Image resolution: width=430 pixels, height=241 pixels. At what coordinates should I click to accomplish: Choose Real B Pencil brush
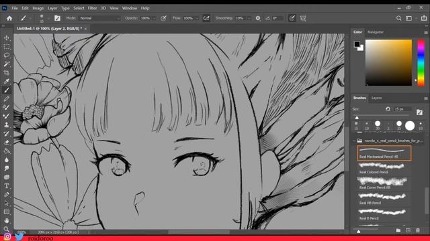[x=384, y=214]
